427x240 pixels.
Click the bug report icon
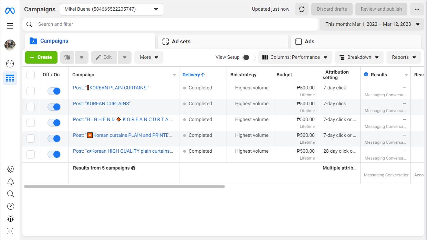10,219
